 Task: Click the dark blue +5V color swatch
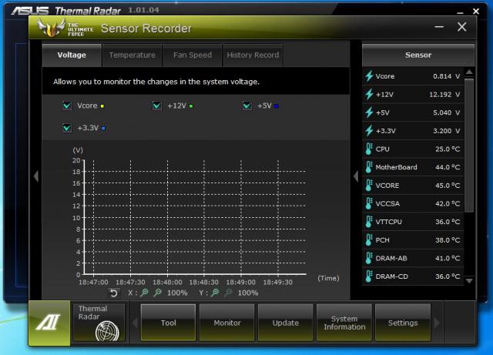click(277, 106)
